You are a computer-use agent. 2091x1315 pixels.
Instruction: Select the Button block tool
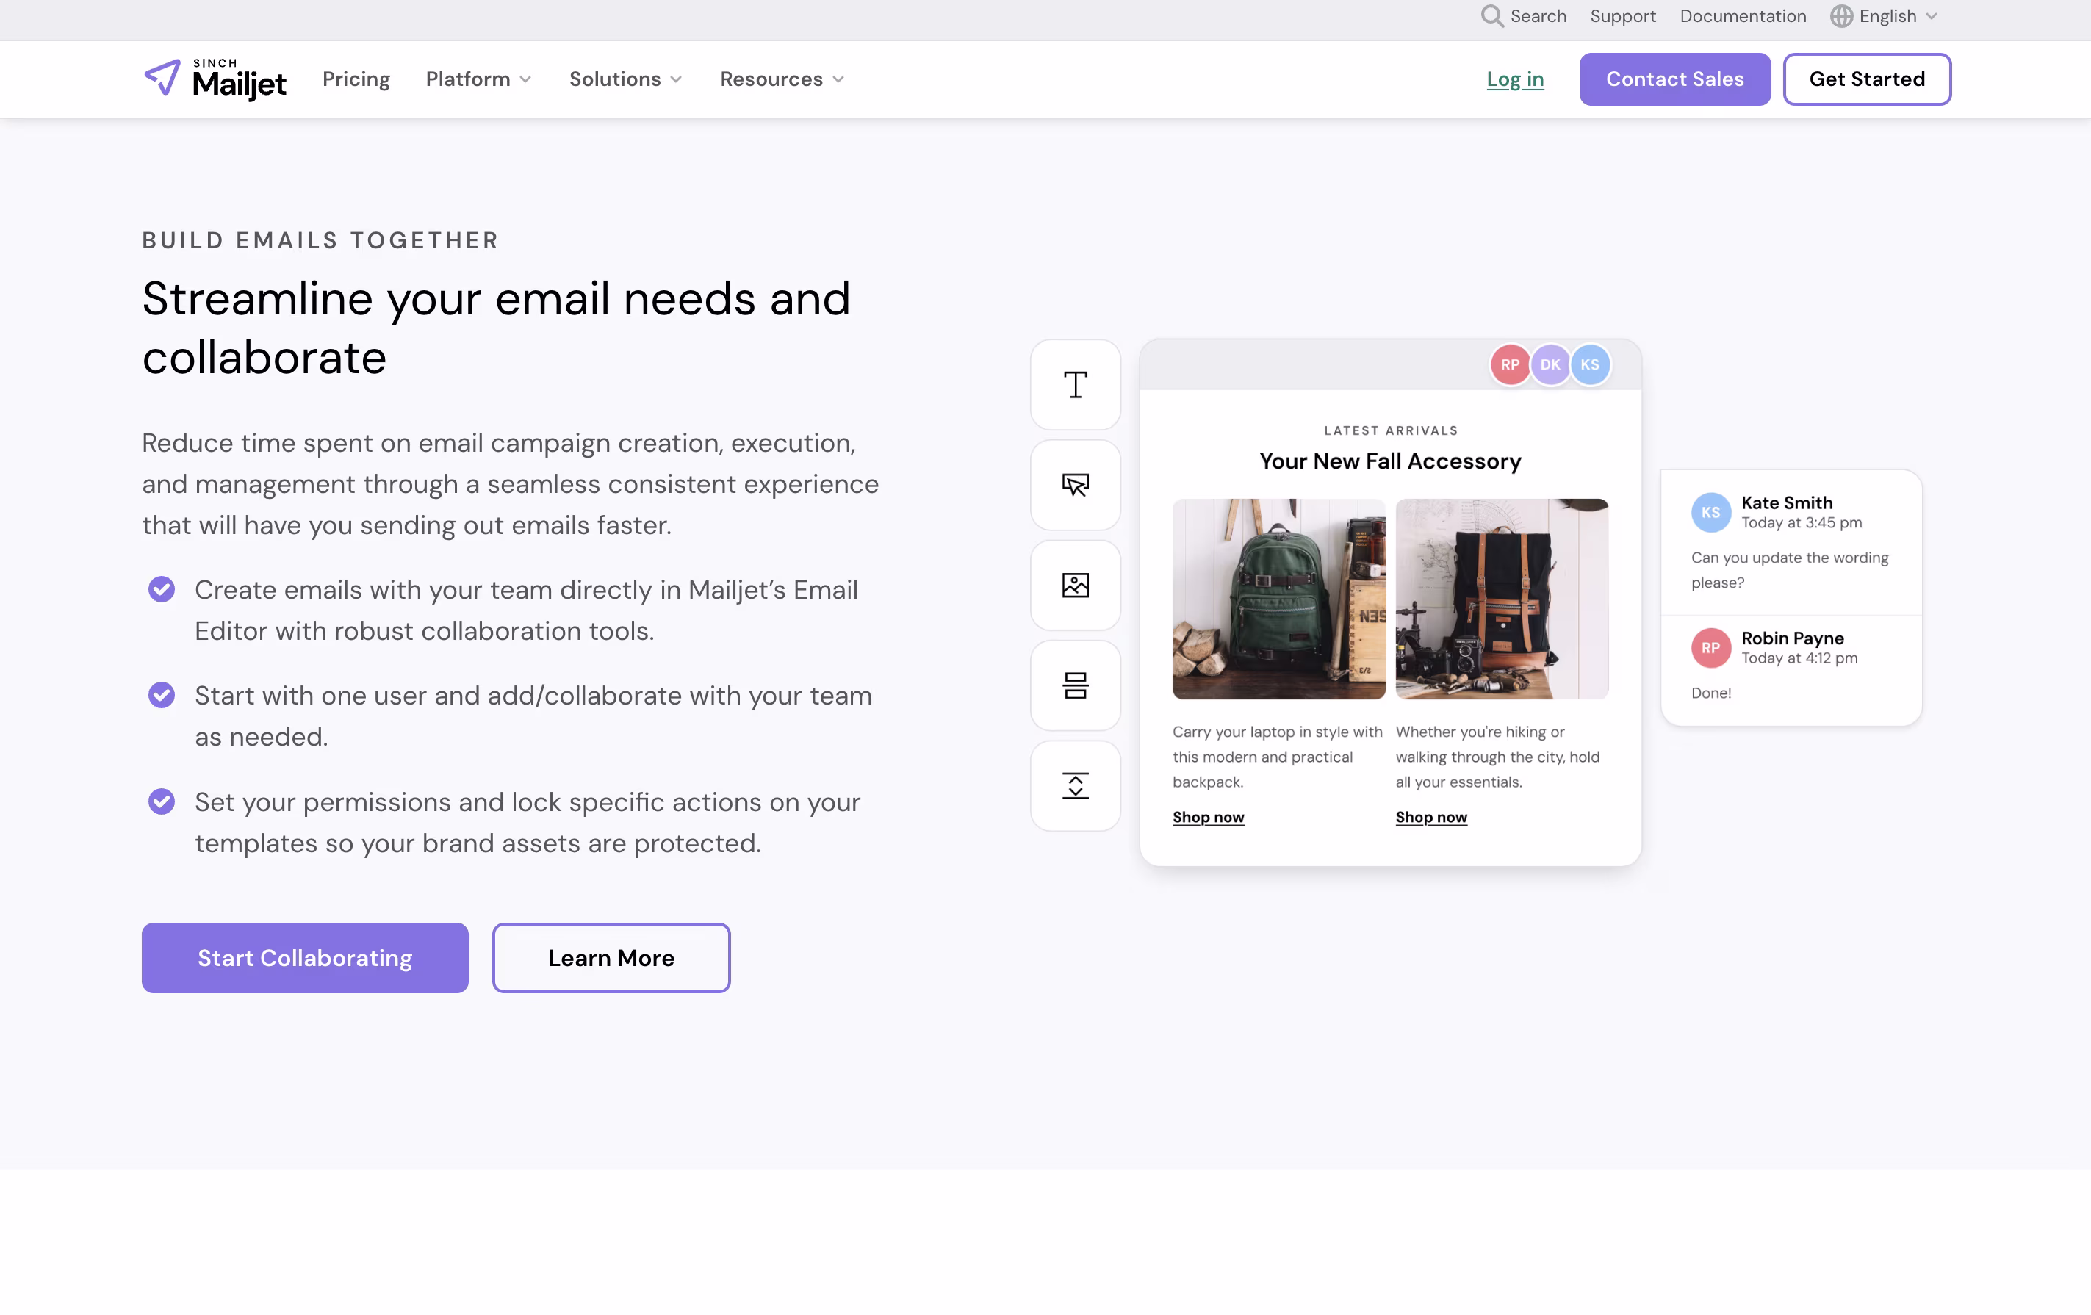(1075, 485)
